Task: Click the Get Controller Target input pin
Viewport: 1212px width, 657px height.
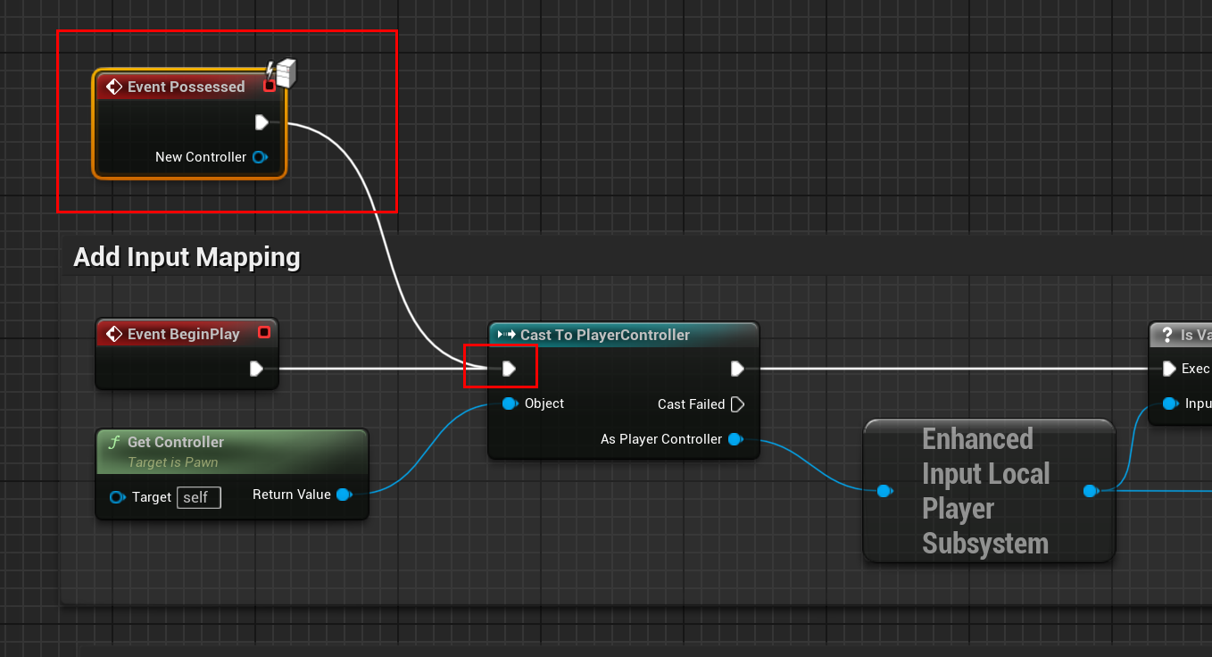Action: (x=117, y=497)
